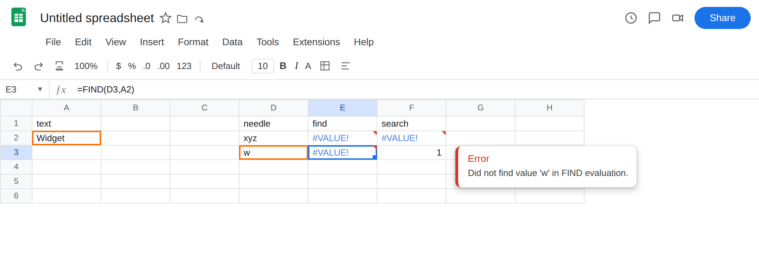Toggle italic formatting
Screen dimensions: 759x276
coord(296,66)
